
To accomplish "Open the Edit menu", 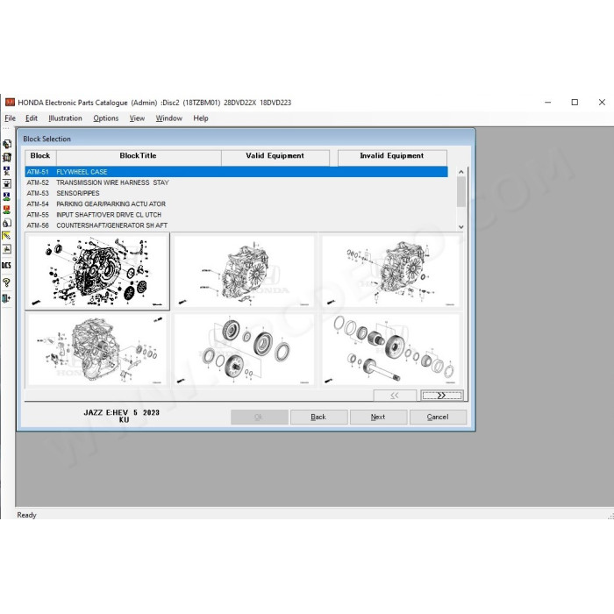I will click(x=32, y=118).
